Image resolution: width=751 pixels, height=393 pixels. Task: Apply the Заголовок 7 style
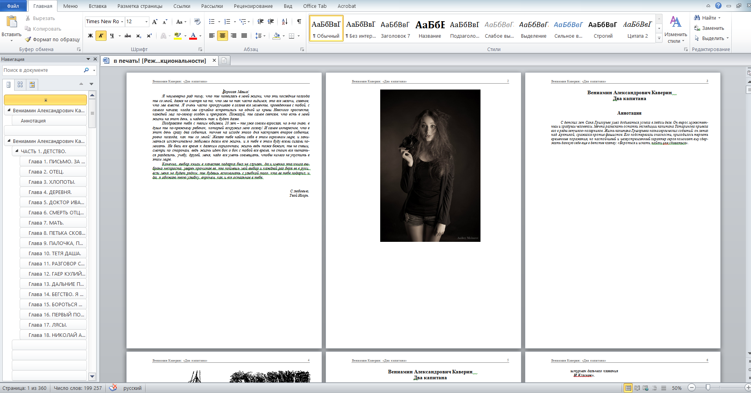(395, 29)
